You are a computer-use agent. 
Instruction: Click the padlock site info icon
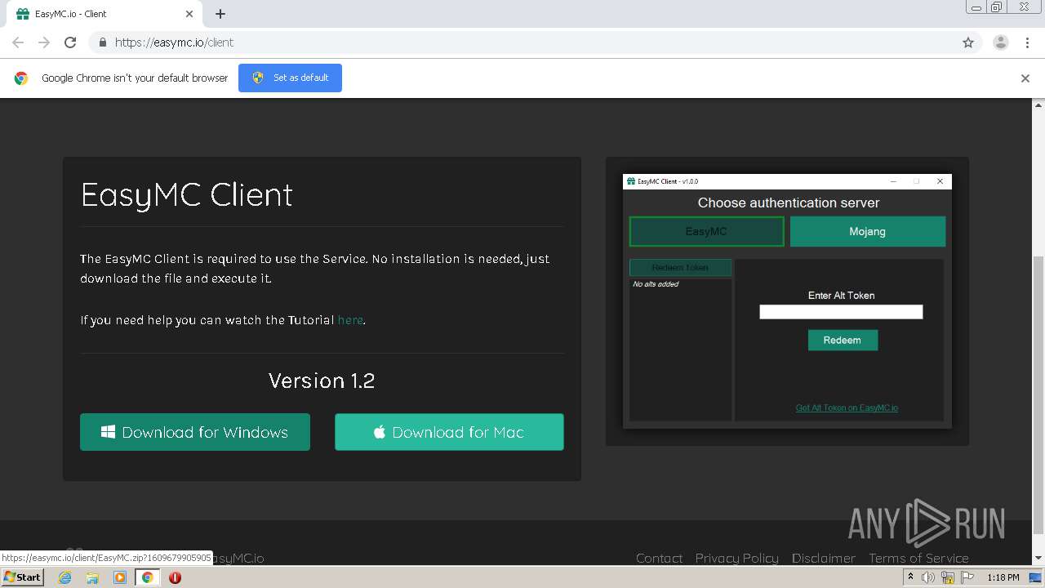[102, 42]
